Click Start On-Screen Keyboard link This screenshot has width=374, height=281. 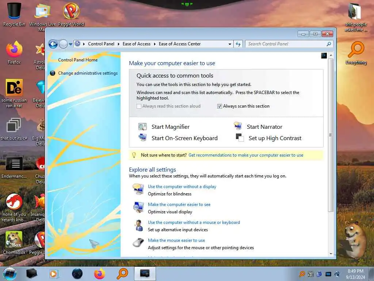pyautogui.click(x=184, y=138)
